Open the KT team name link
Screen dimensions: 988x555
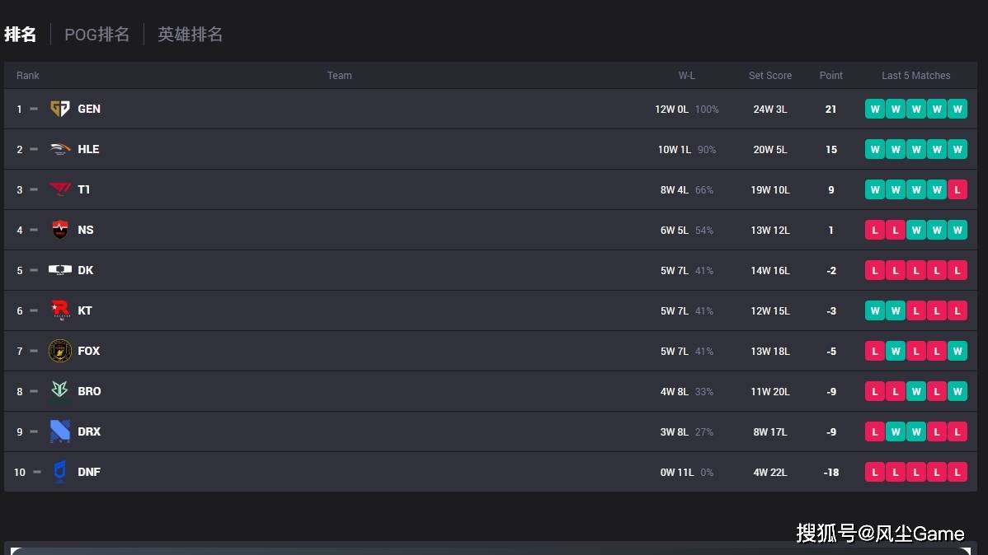click(x=85, y=310)
